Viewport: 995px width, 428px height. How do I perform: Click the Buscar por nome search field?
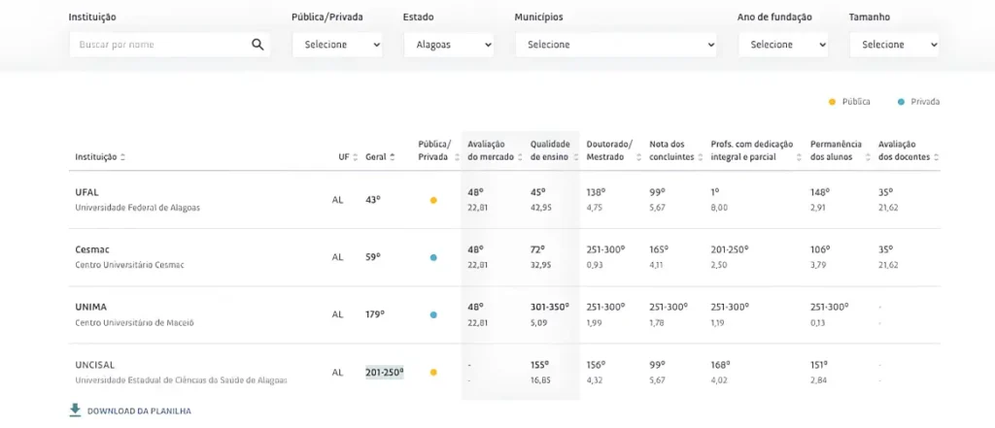158,45
